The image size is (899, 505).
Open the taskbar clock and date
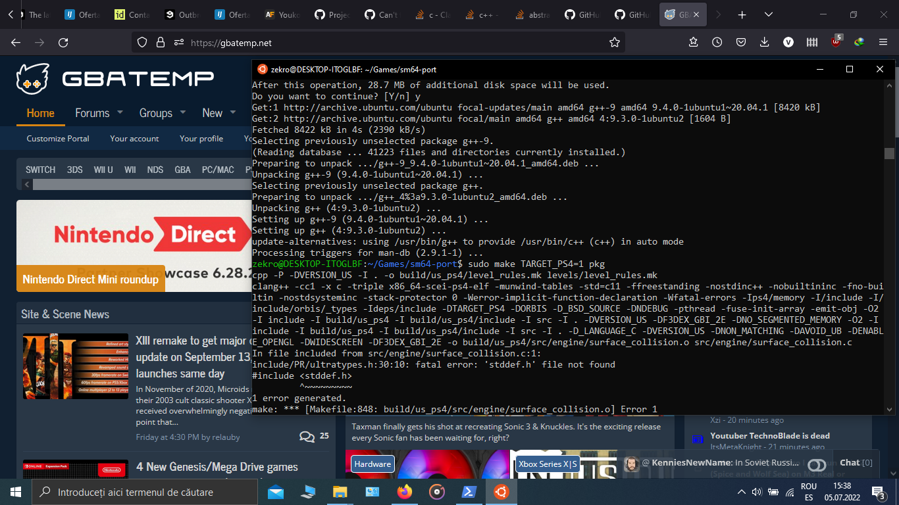click(842, 492)
